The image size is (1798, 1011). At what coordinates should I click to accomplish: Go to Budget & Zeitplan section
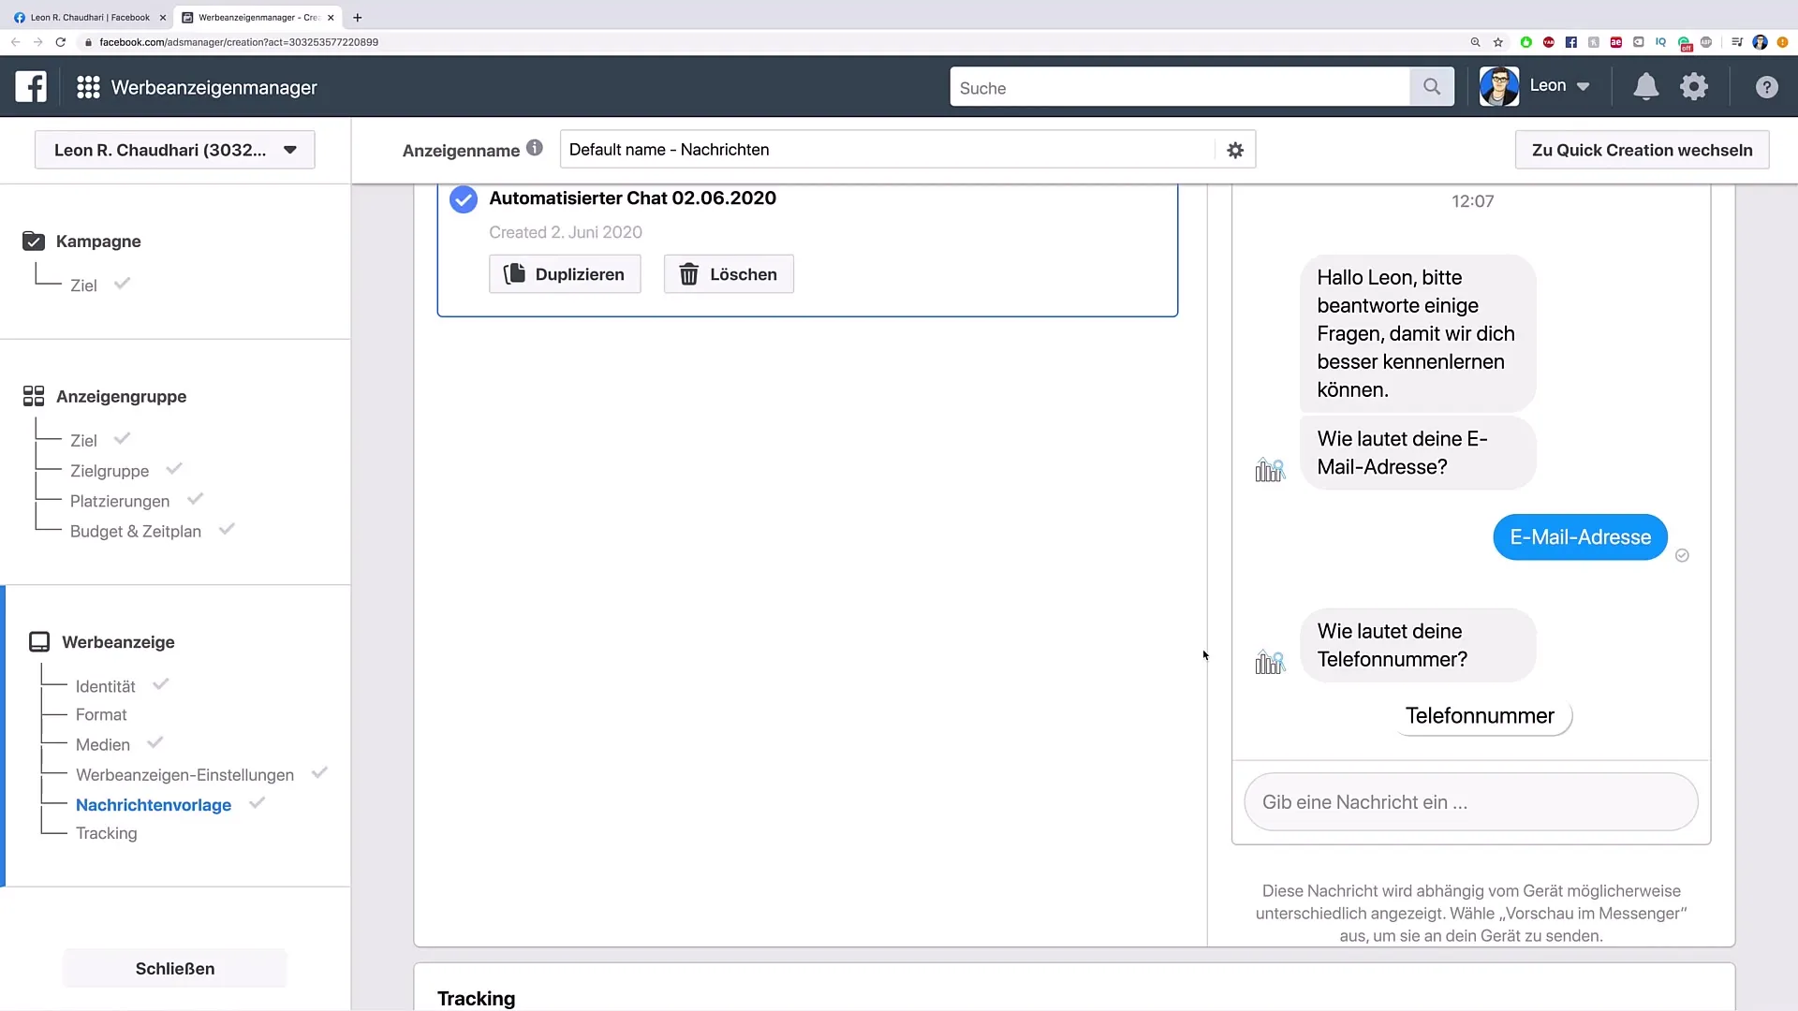(136, 531)
